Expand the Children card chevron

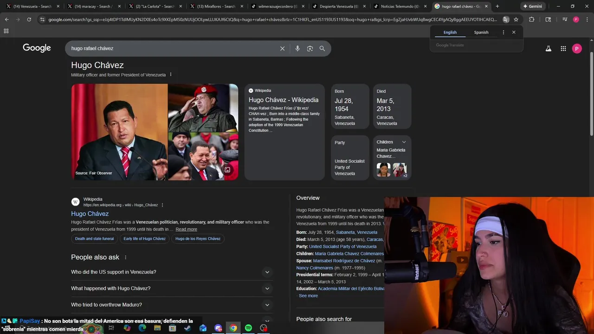coord(404,142)
